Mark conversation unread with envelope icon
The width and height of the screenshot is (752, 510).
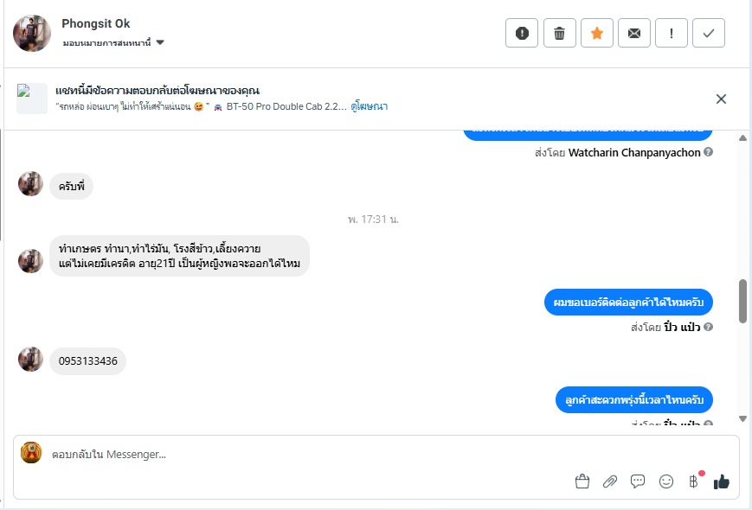click(634, 34)
